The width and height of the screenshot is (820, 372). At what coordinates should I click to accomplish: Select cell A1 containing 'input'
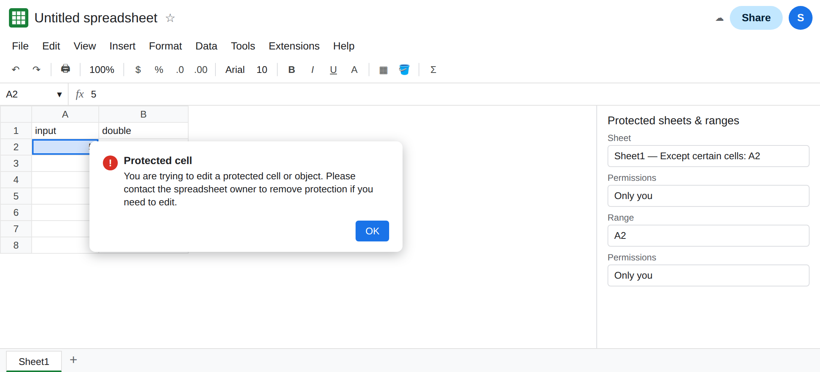point(65,131)
